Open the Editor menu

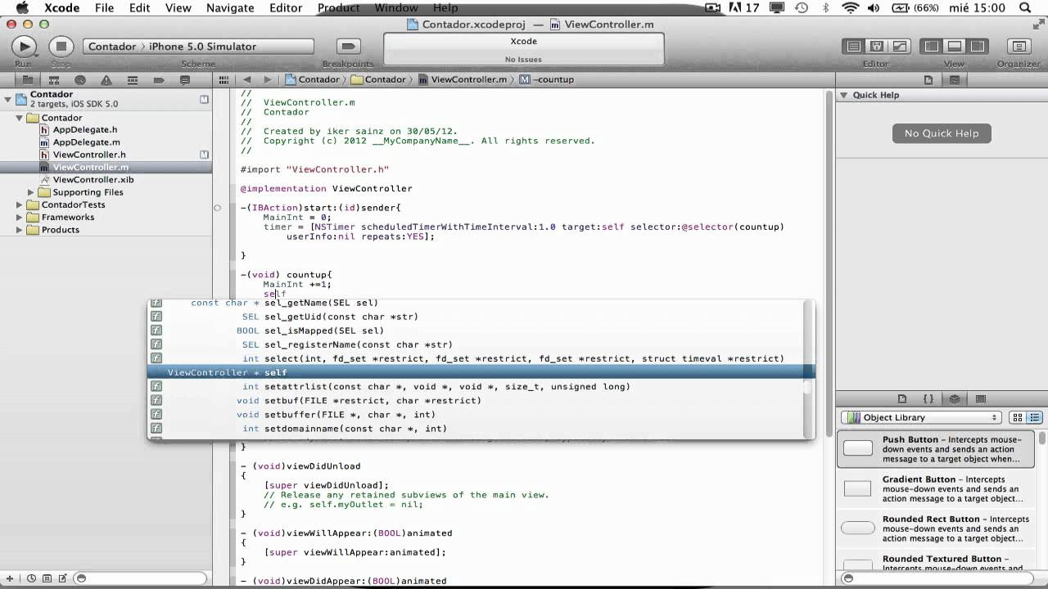point(286,7)
